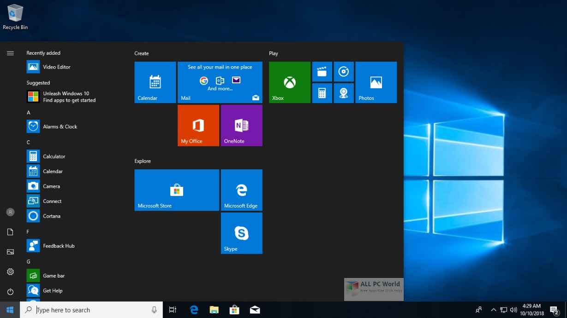Click the Power button in Start sidebar
The width and height of the screenshot is (567, 318).
(x=10, y=291)
